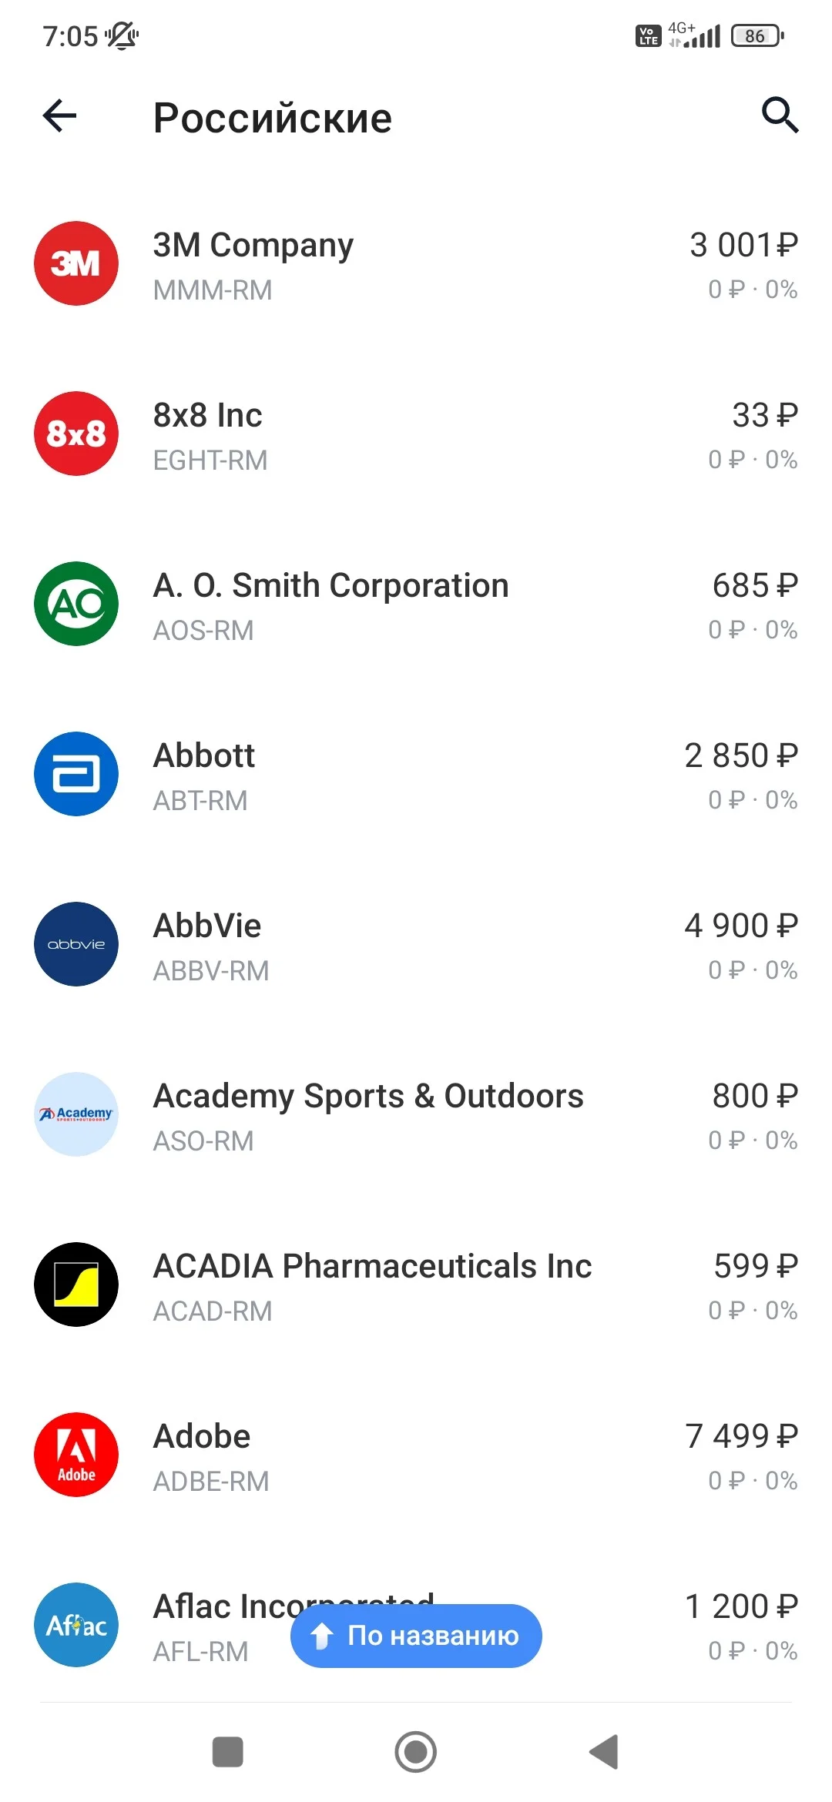Tap the Adobe red logo
Screen dimensions: 832x1802
pyautogui.click(x=76, y=1455)
